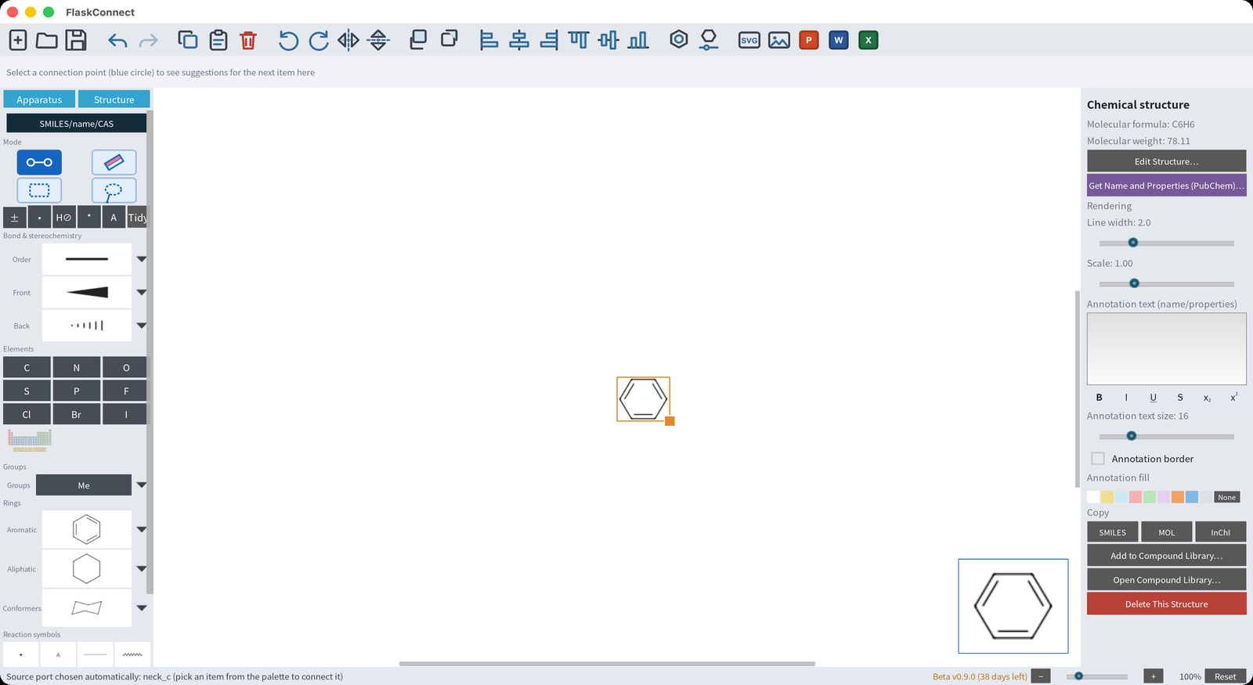This screenshot has height=685, width=1253.
Task: Adjust the Line width slider
Action: pyautogui.click(x=1166, y=243)
